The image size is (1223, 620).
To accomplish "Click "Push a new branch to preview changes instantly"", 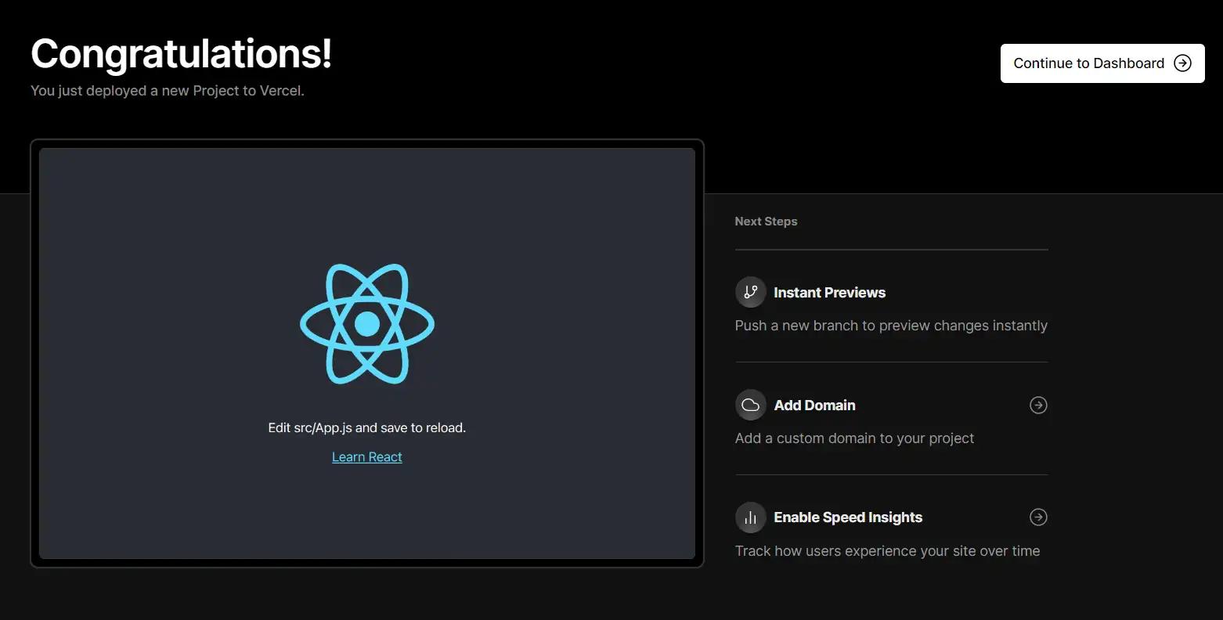I will click(891, 326).
